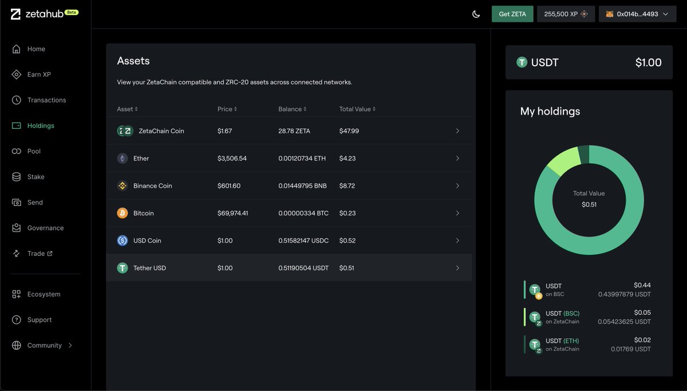Expand the Ether row chevron
This screenshot has height=391, width=687.
(457, 159)
